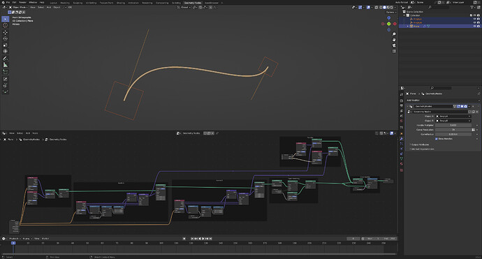Open Object Mode dropdown in viewport header
Image resolution: width=482 pixels, height=259 pixels.
click(x=18, y=7)
